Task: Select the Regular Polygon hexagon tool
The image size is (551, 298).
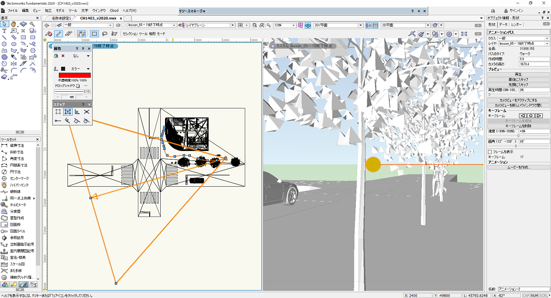Action: [33, 51]
